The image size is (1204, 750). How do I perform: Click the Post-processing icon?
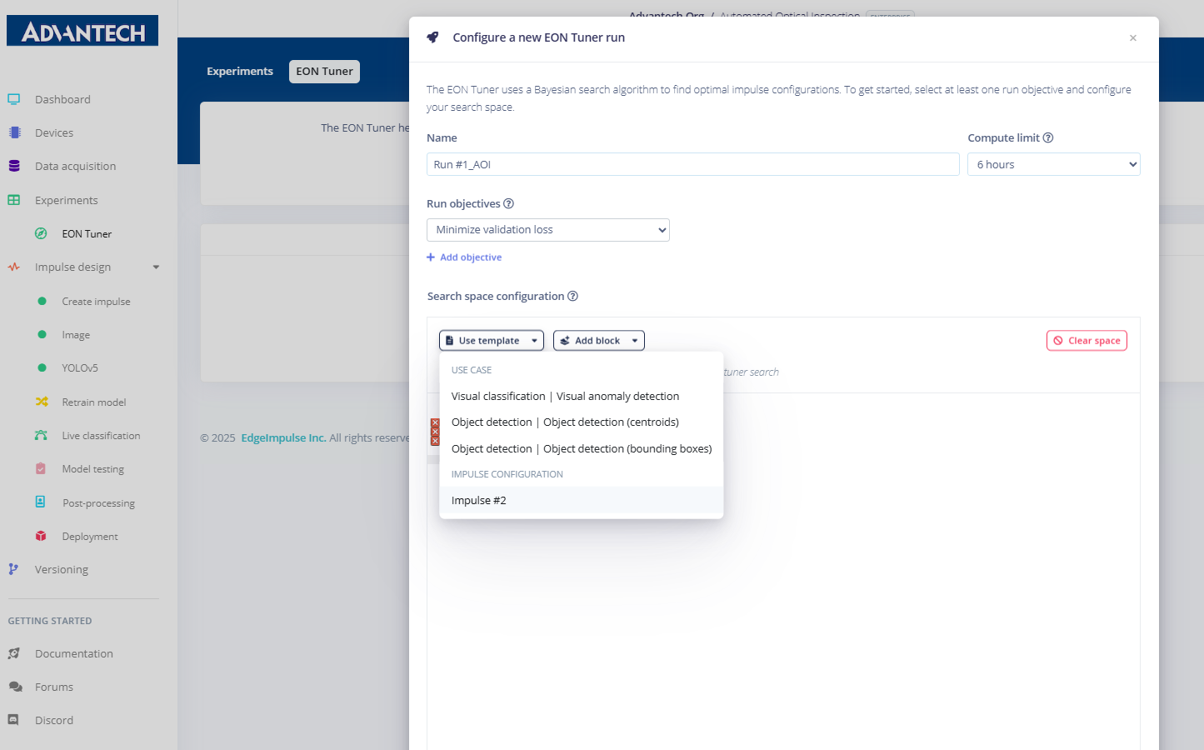41,502
